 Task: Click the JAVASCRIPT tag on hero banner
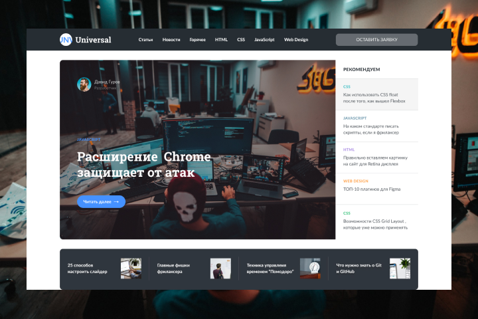(89, 140)
